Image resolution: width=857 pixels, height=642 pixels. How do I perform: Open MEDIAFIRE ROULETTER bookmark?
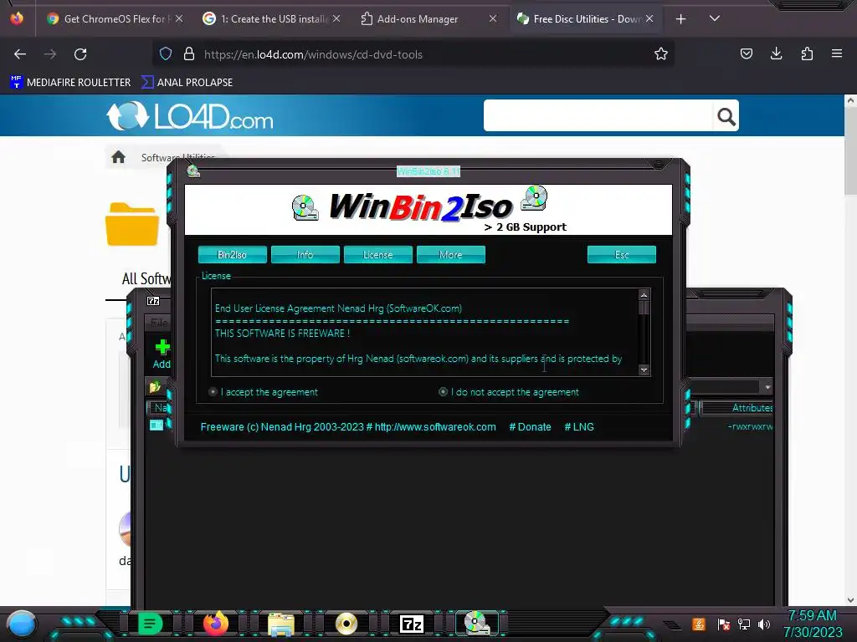[x=70, y=83]
